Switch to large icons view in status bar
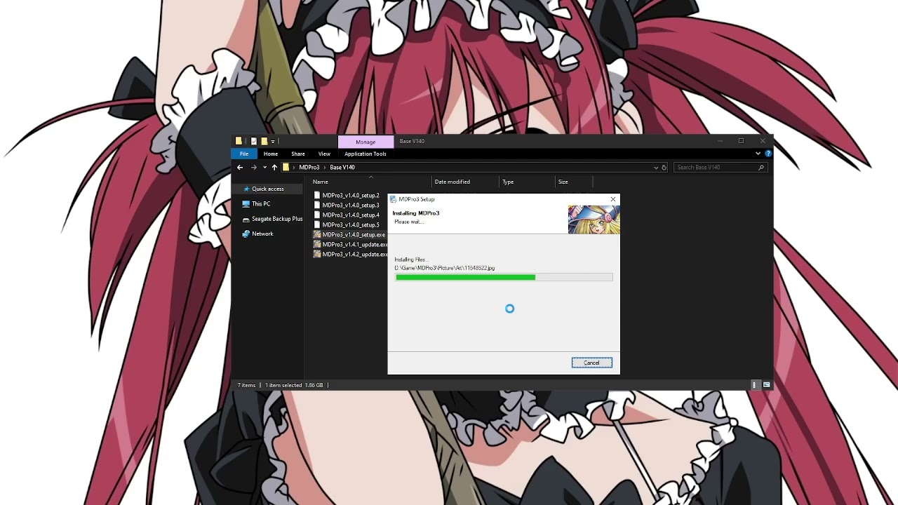The height and width of the screenshot is (505, 898). pos(767,385)
